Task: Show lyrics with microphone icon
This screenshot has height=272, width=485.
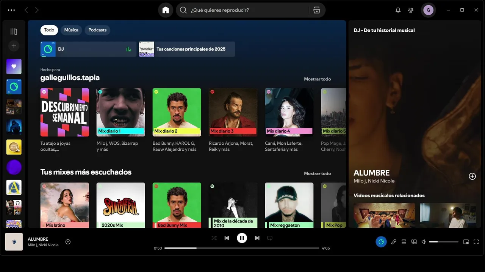Action: (394, 242)
